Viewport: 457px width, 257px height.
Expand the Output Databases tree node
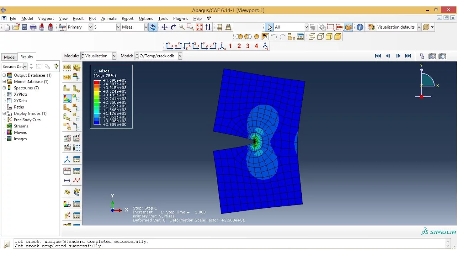coord(4,75)
